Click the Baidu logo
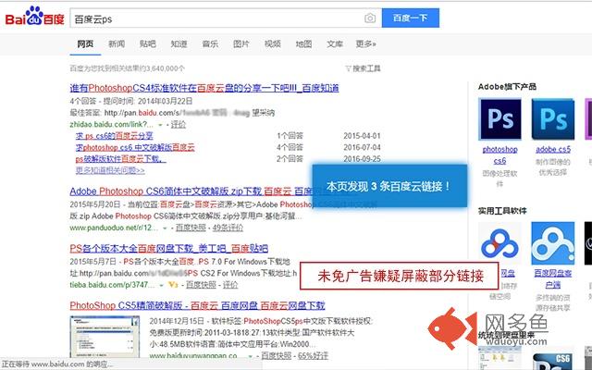 pos(35,17)
